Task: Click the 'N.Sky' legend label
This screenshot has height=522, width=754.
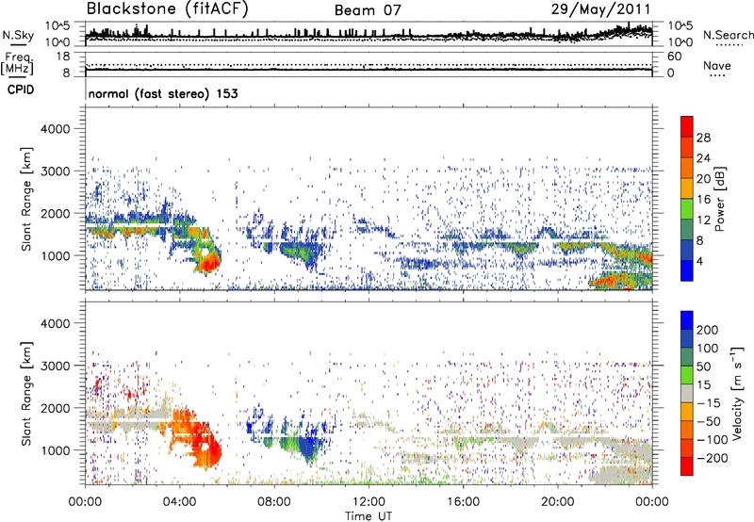Action: coord(18,35)
